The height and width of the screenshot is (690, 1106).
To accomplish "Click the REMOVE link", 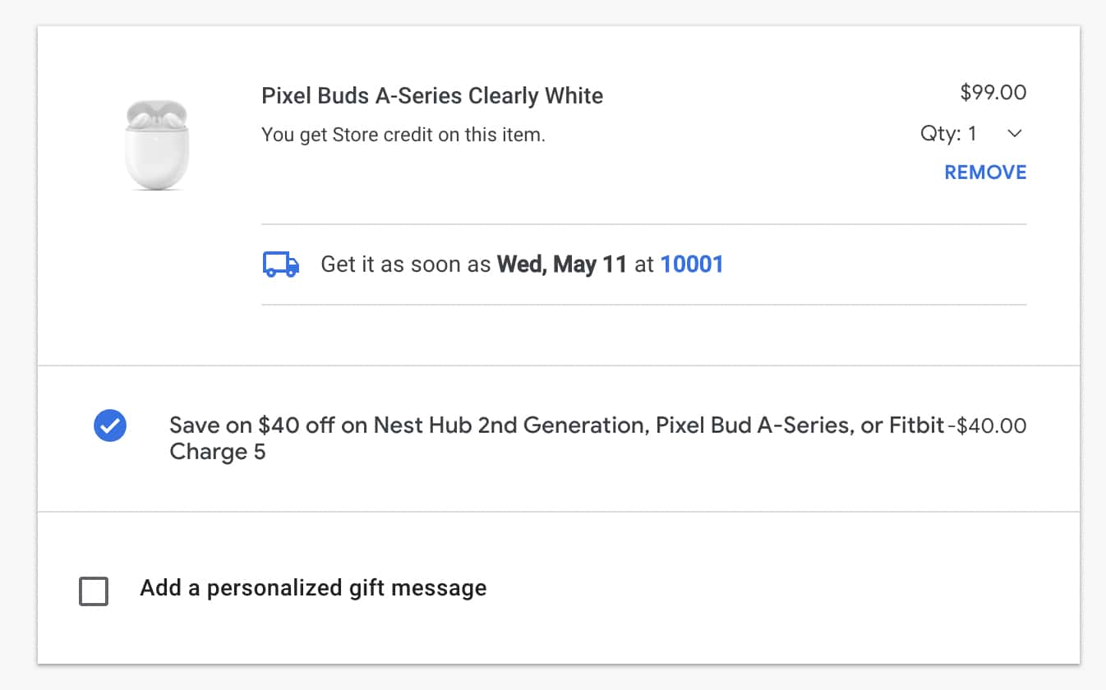I will pos(985,172).
